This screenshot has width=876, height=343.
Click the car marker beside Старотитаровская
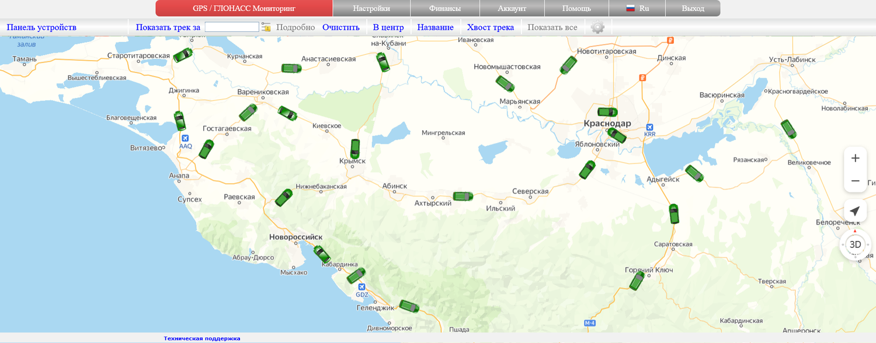pos(183,55)
